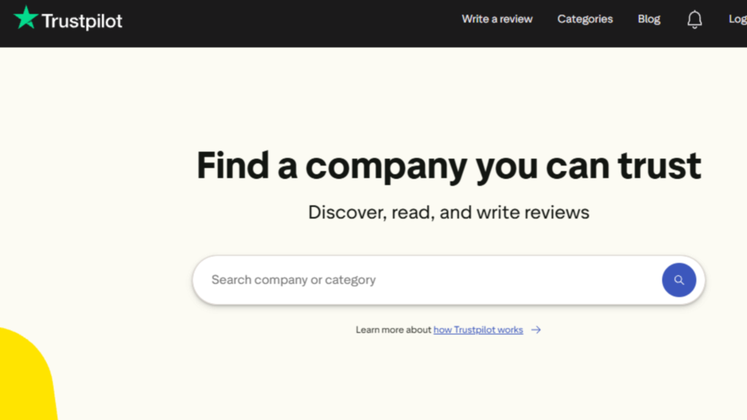This screenshot has width=747, height=420.
Task: Click the partially visible Log in link
Action: coord(738,19)
